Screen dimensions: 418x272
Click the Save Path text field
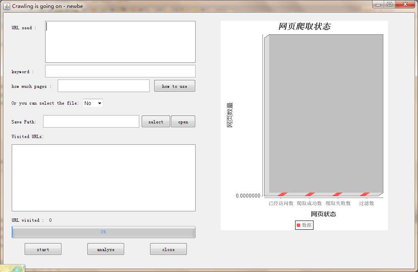coord(91,121)
